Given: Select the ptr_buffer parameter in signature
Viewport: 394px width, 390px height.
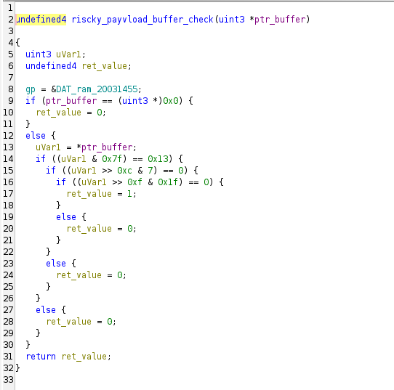Looking at the screenshot, I should coord(280,20).
